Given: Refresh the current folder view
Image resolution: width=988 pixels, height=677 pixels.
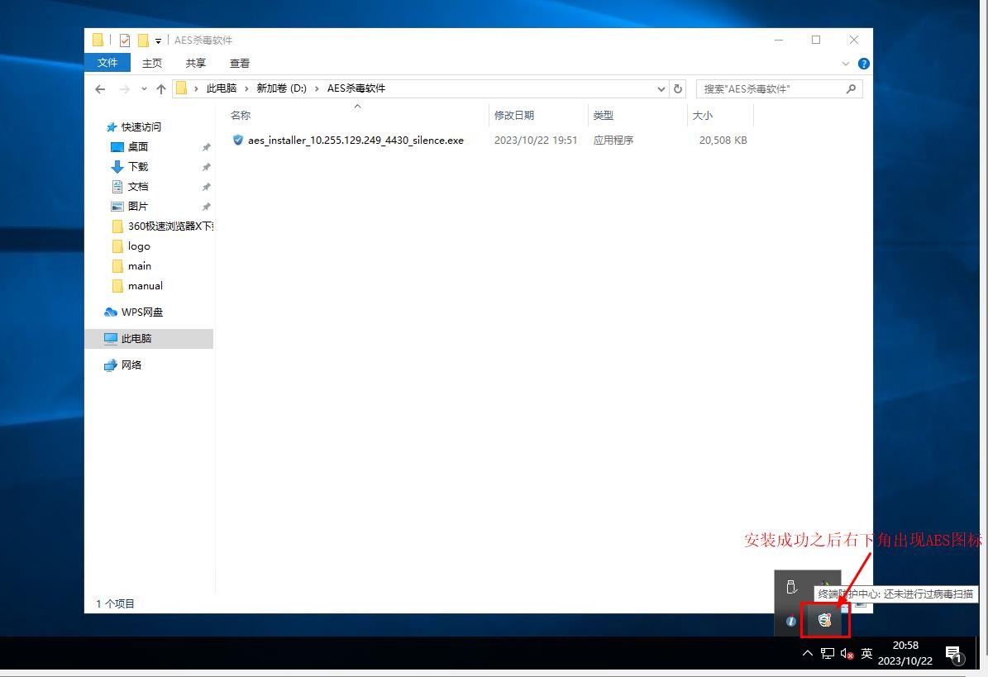Looking at the screenshot, I should [679, 88].
